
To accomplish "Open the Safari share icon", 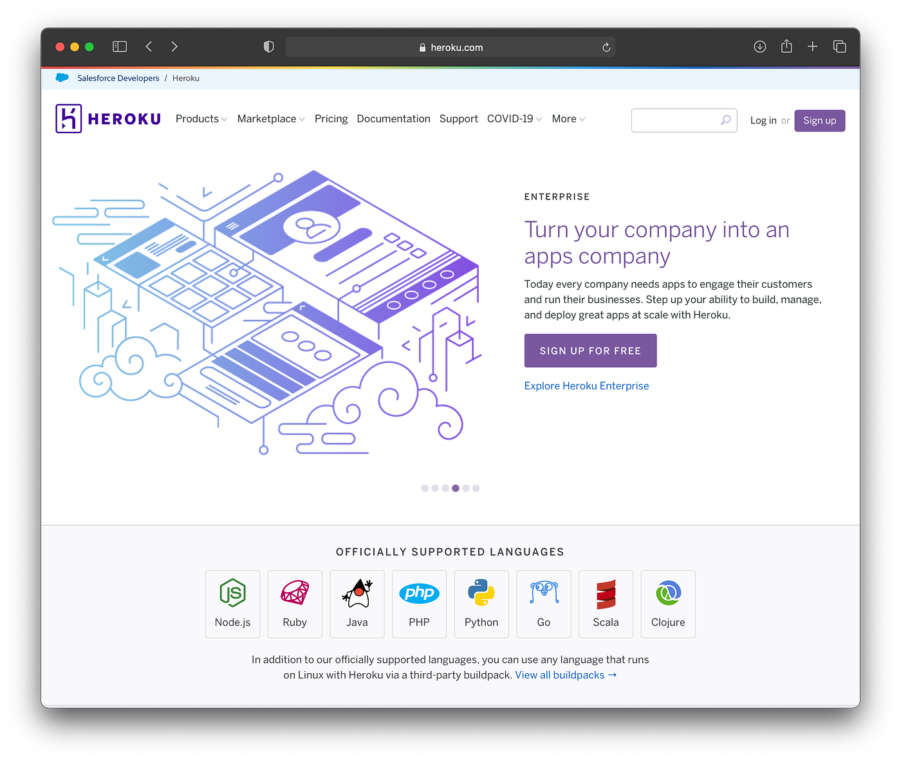I will (x=786, y=46).
